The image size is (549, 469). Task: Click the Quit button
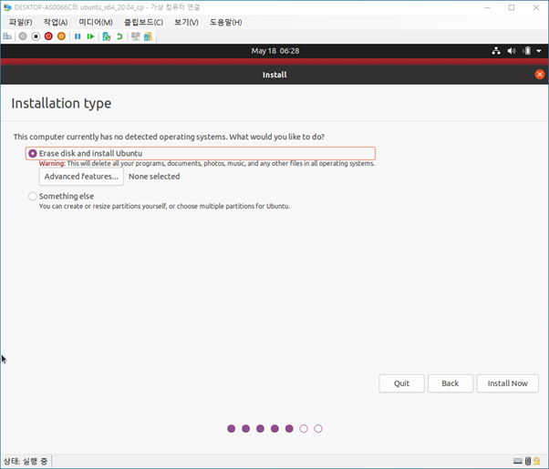[x=401, y=383]
